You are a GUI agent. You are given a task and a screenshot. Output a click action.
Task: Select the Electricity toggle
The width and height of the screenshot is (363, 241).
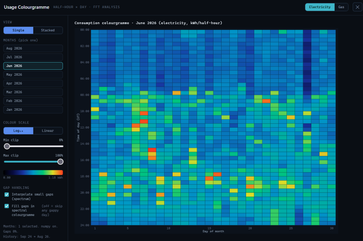coord(320,7)
